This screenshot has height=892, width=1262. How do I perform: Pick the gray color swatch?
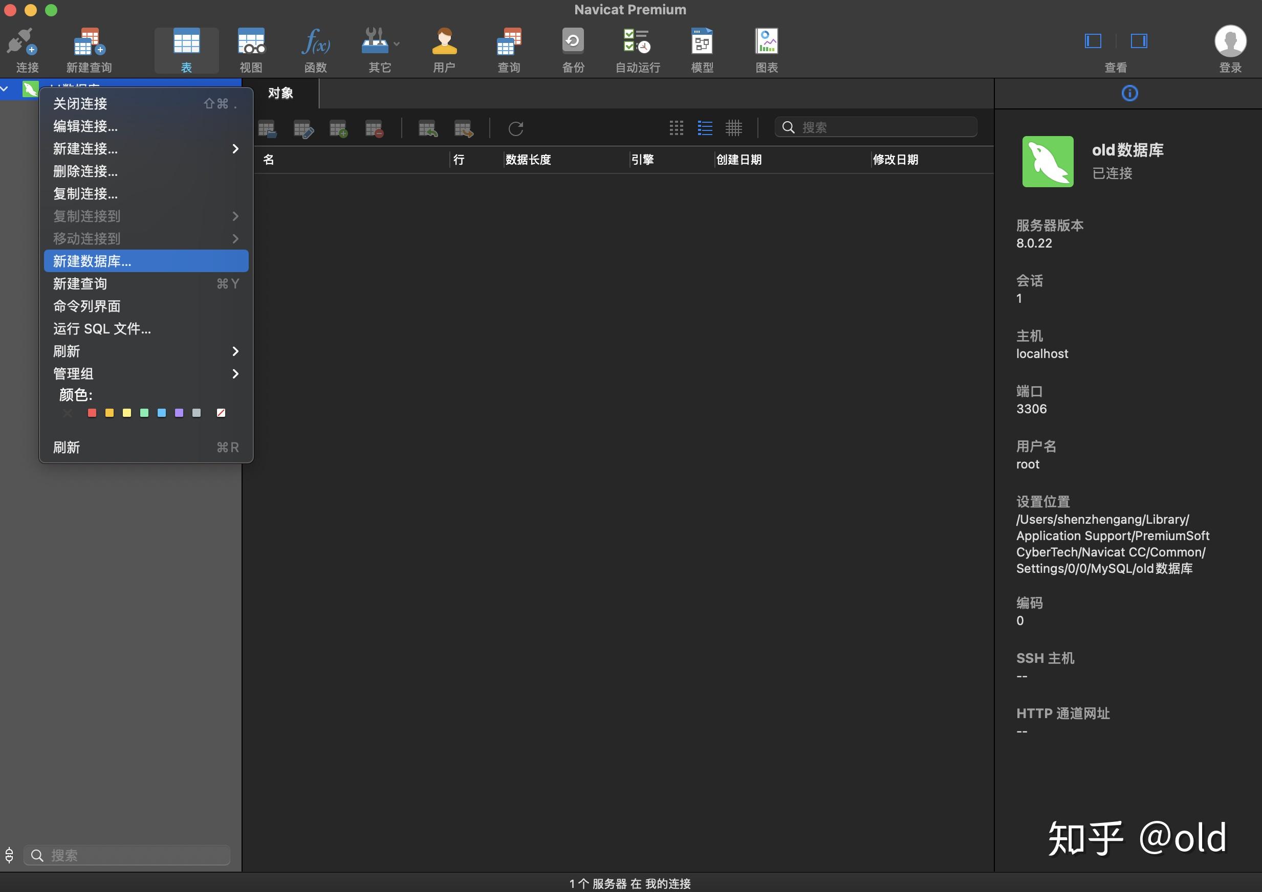[196, 413]
